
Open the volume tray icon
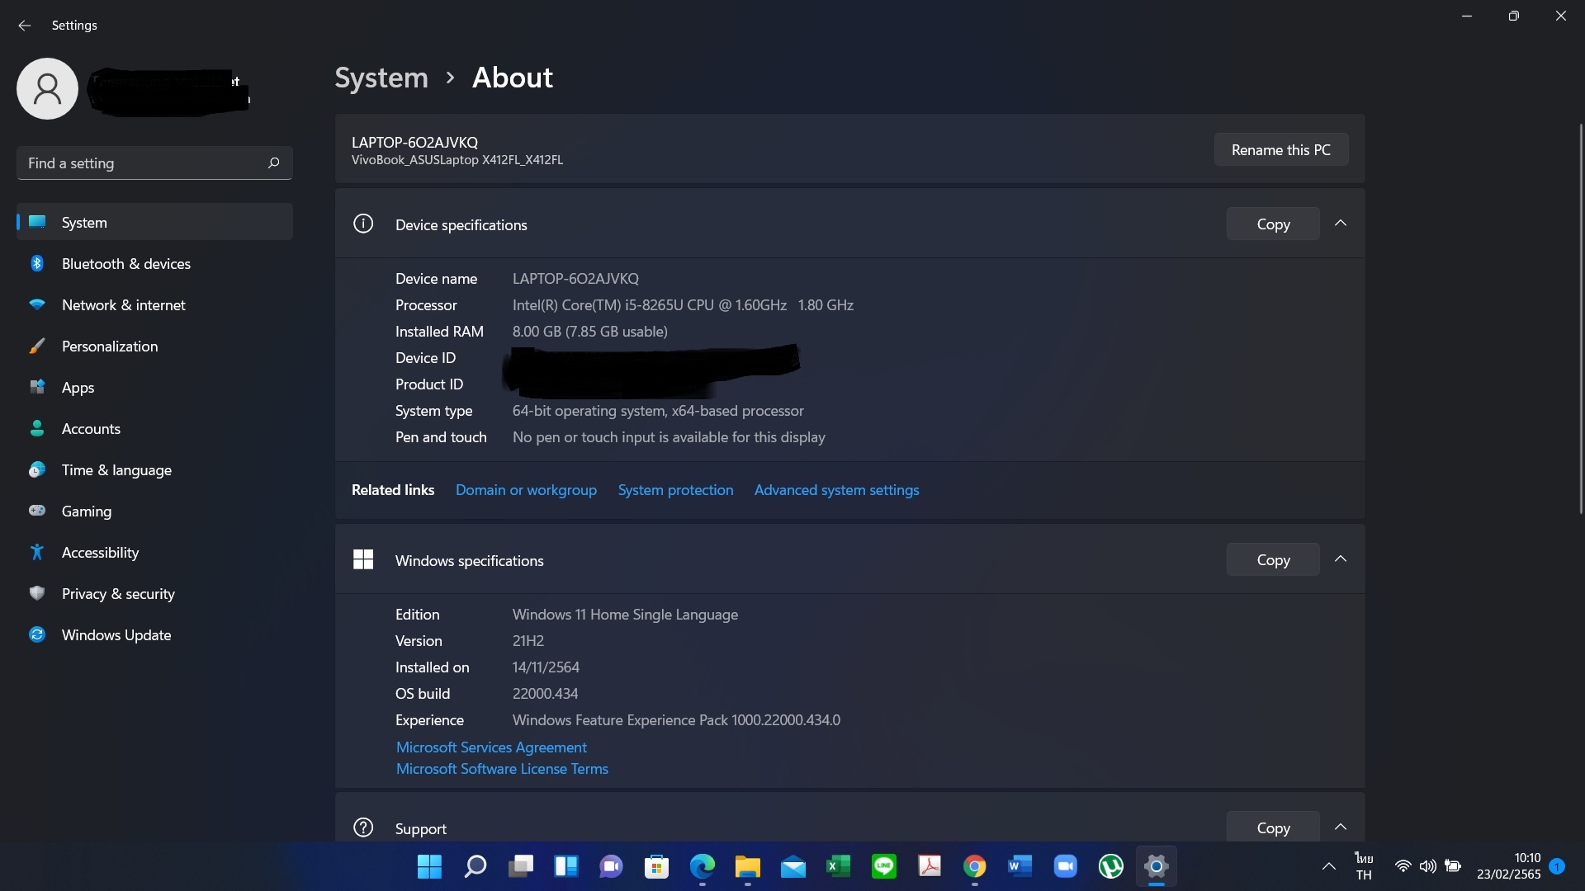[1427, 867]
